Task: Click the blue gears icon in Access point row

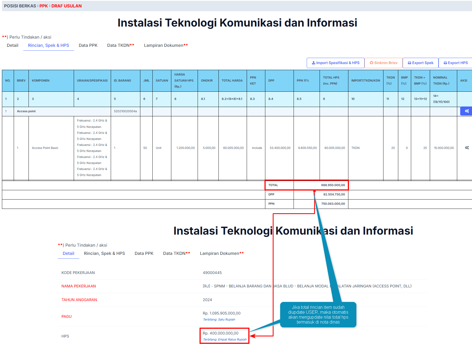Action: point(467,111)
